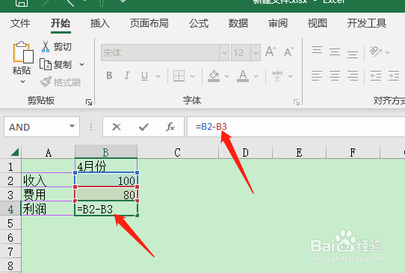This screenshot has height=273, width=405.
Task: Confirm the formula with checkmark button
Action: pos(143,127)
